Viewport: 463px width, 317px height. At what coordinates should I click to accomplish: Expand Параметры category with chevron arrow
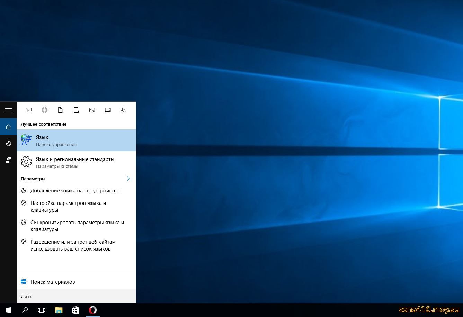[128, 179]
